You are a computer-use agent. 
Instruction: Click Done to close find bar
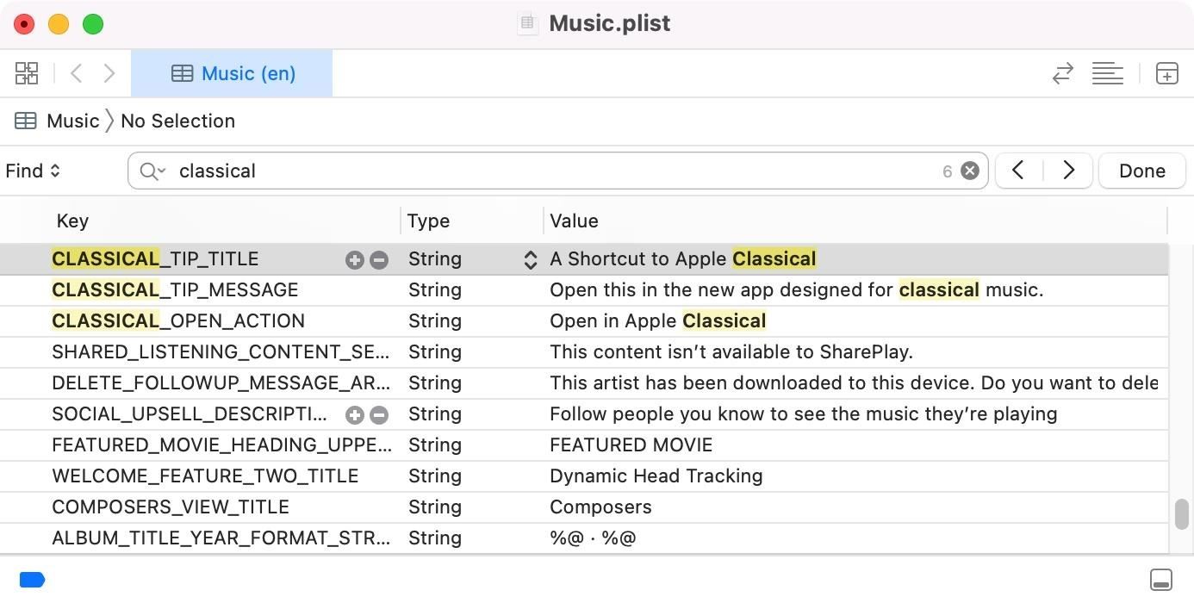(x=1142, y=171)
